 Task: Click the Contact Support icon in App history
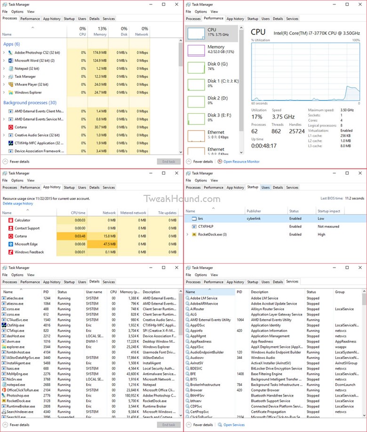(10, 228)
